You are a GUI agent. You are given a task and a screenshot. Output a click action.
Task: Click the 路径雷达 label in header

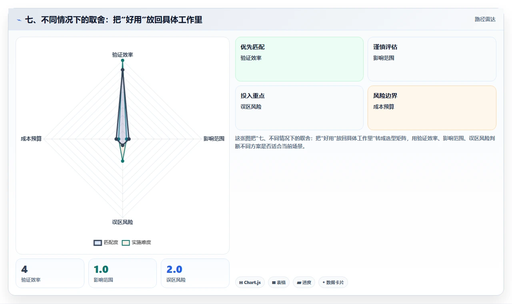point(485,19)
